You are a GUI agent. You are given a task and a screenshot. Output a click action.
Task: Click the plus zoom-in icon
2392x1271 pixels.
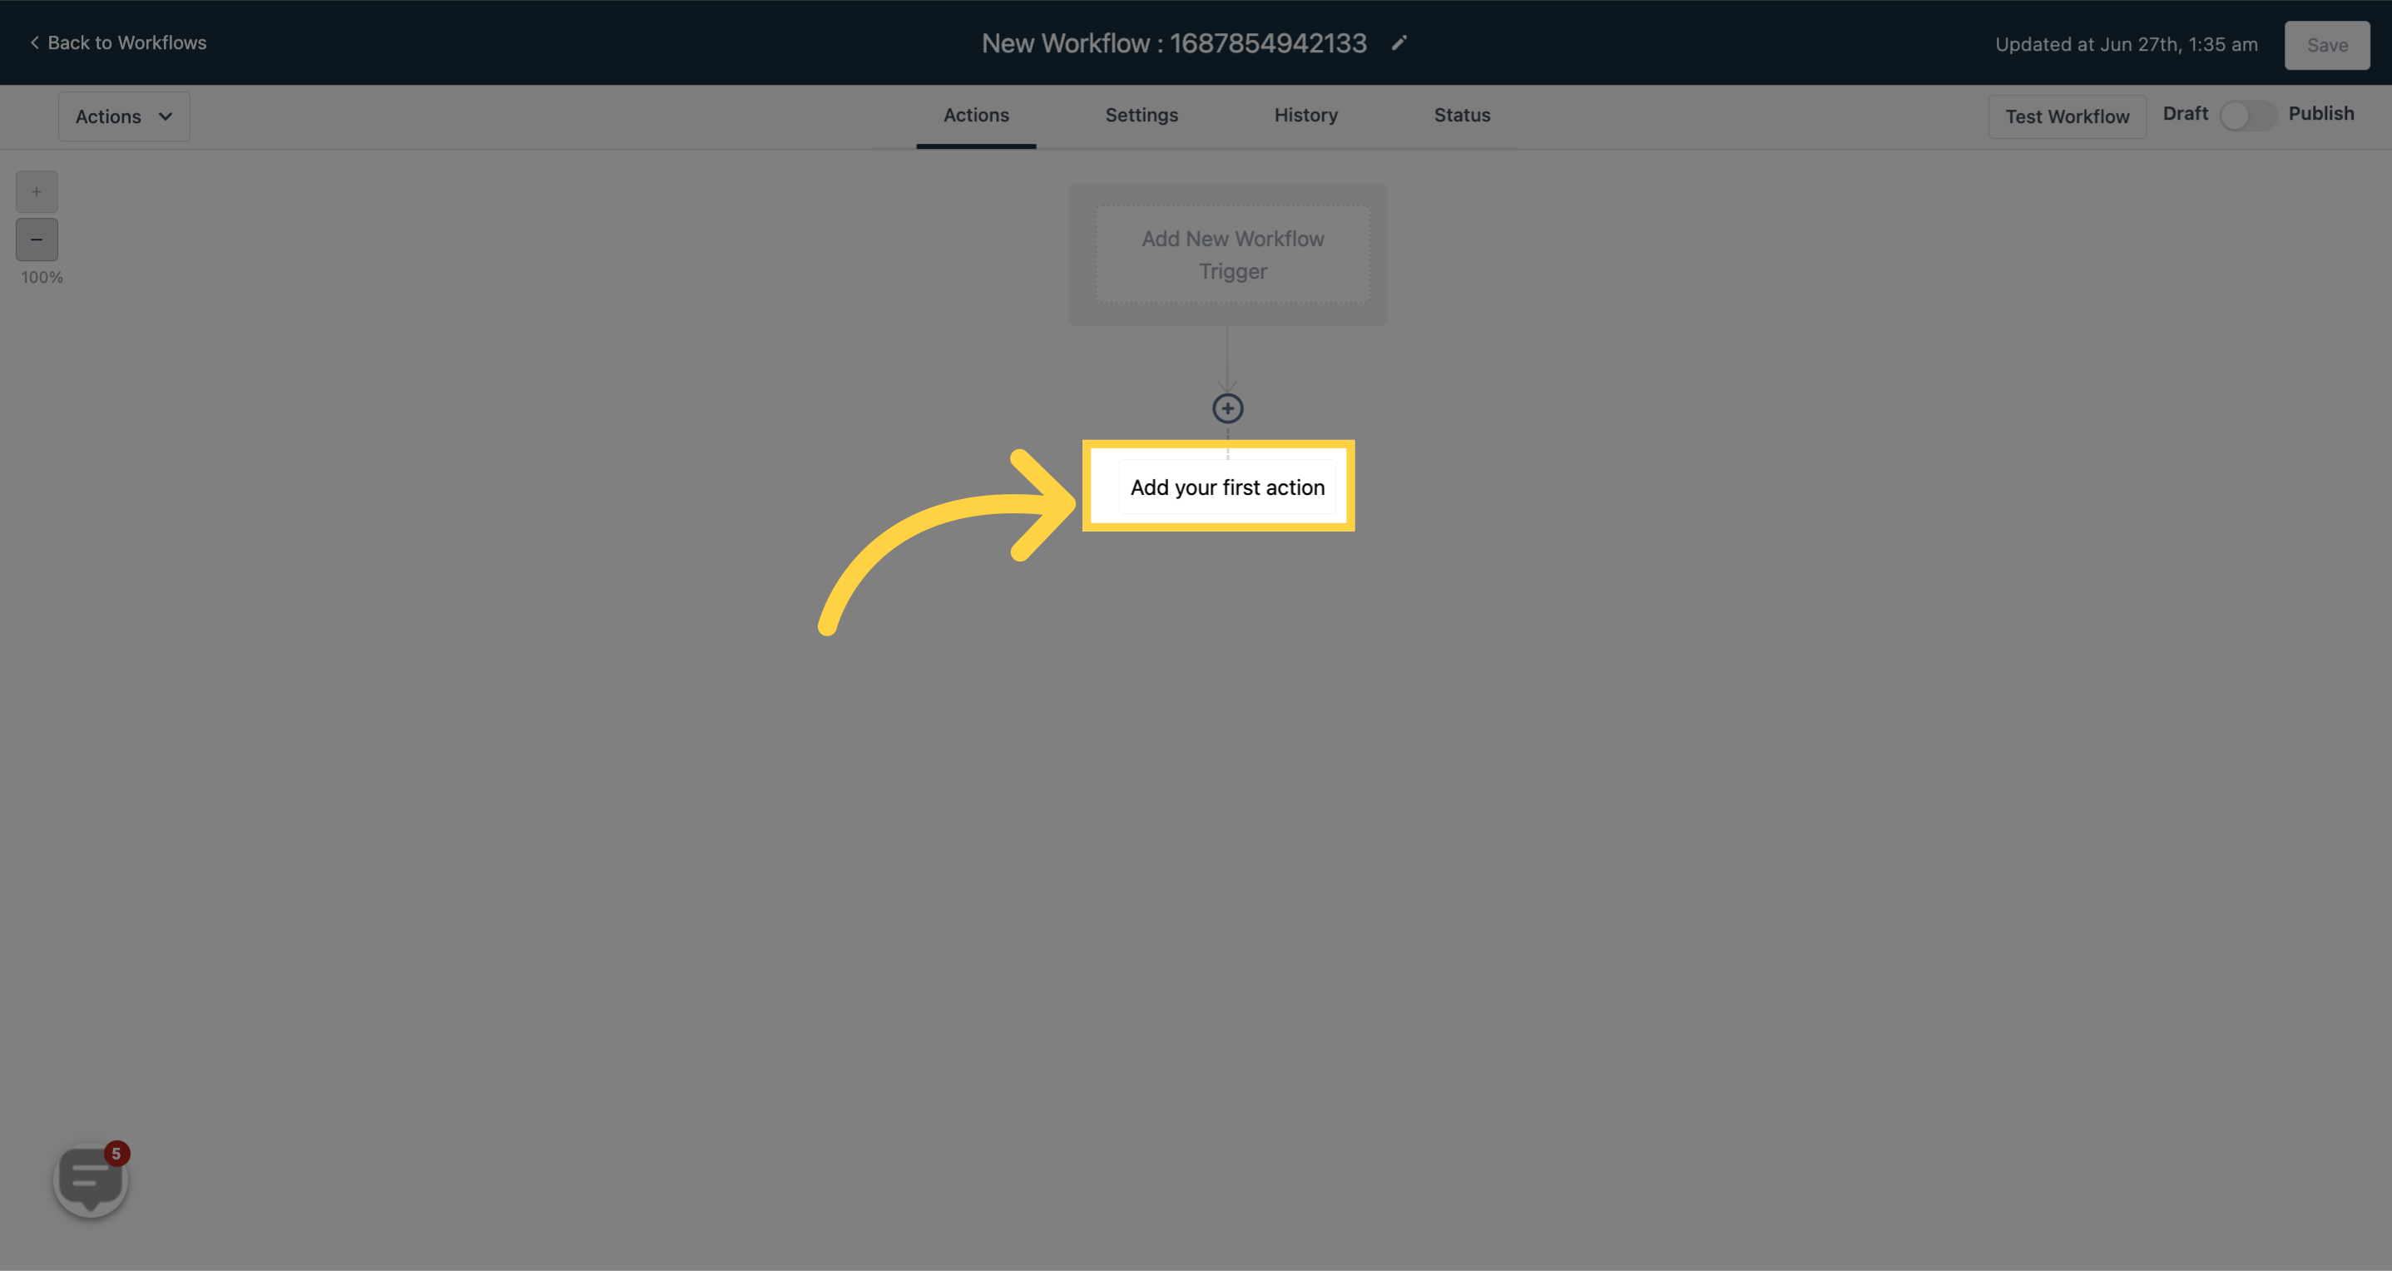[x=37, y=193]
